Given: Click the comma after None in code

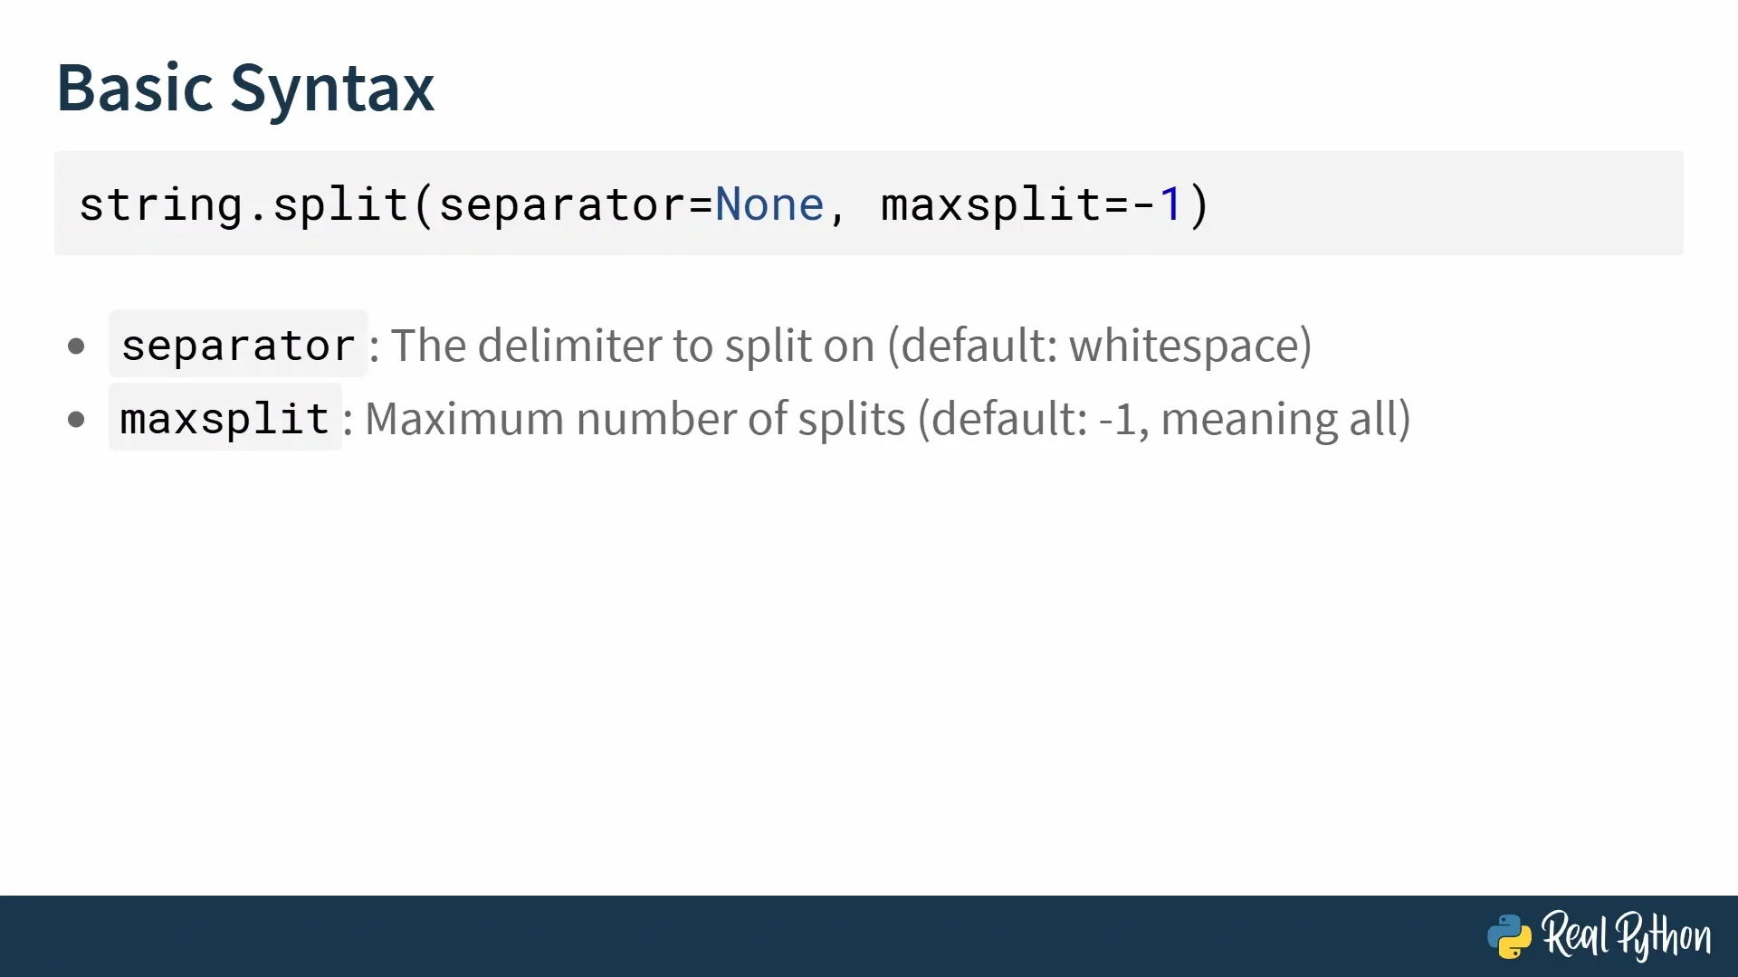Looking at the screenshot, I should [x=837, y=210].
